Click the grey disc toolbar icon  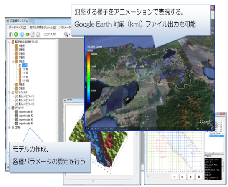coord(38,34)
